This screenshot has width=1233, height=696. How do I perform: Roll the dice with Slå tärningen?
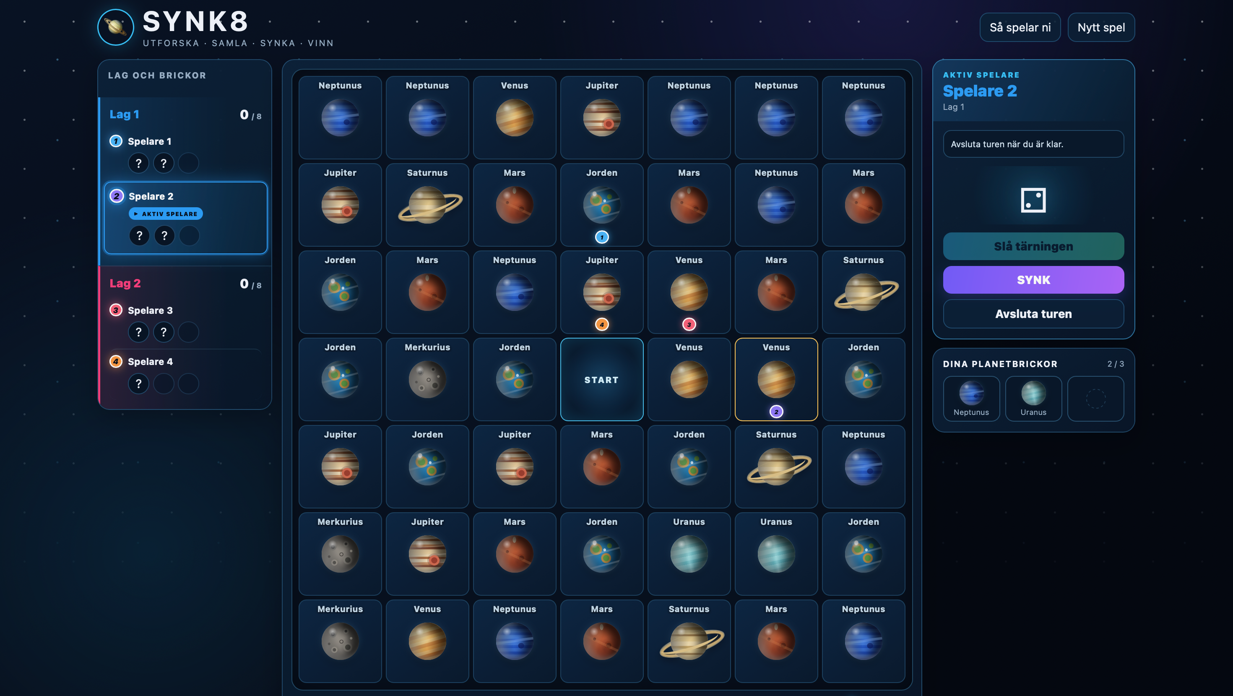pos(1033,246)
